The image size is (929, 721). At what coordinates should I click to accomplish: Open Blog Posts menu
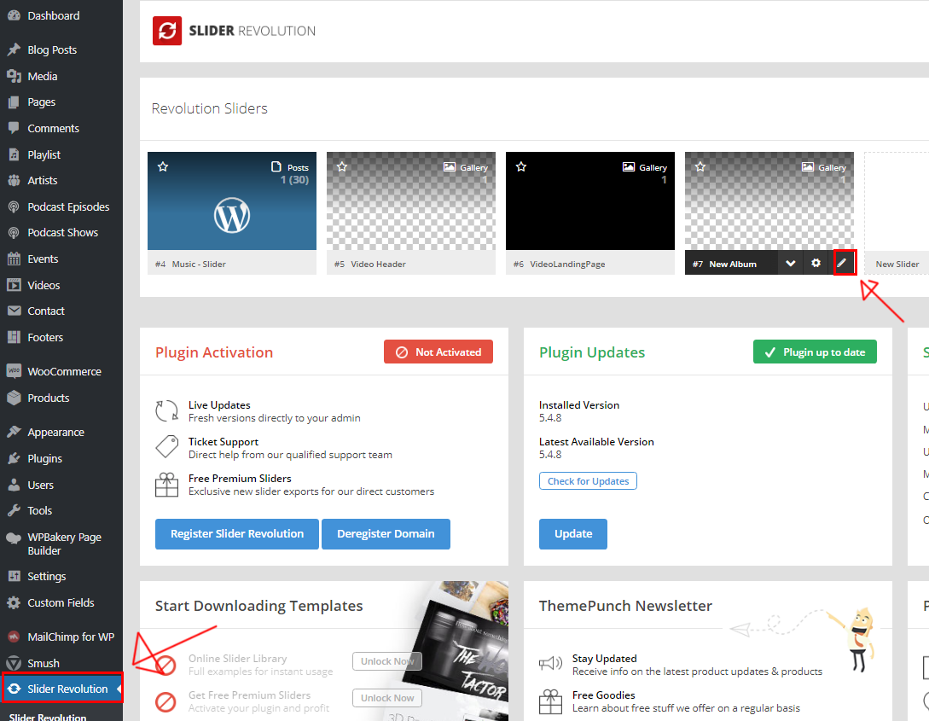tap(52, 49)
